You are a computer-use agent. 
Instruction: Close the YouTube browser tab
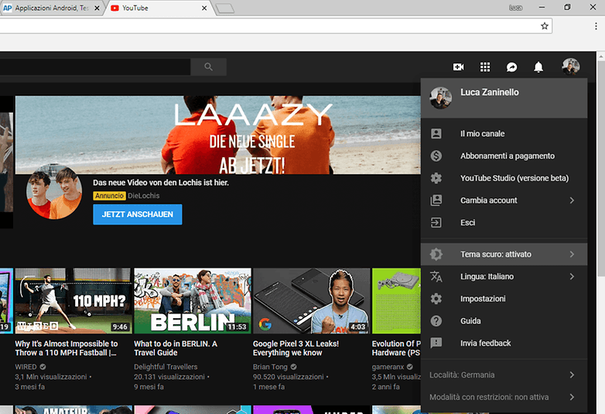(x=204, y=8)
